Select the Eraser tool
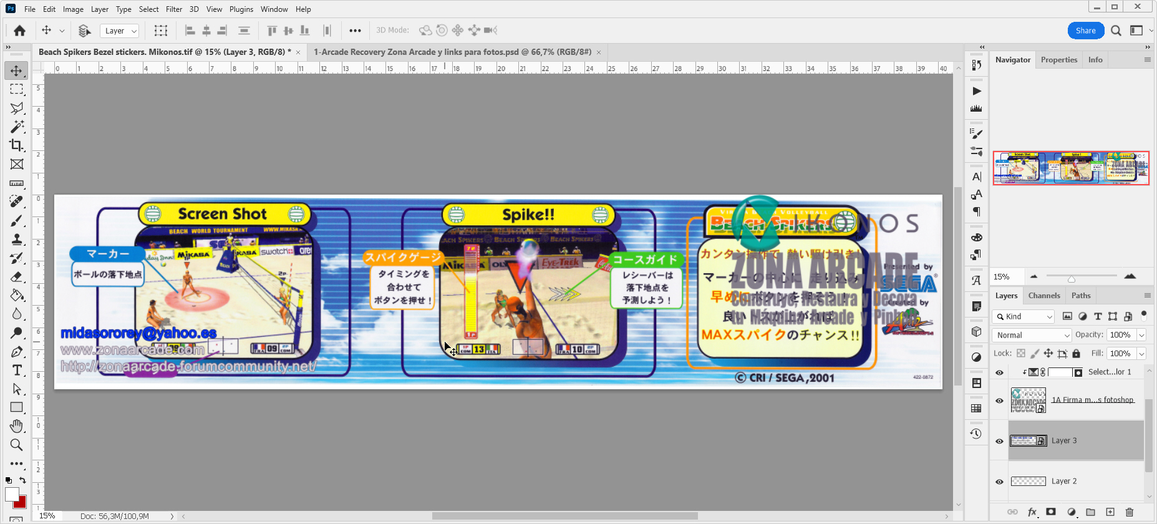 tap(17, 276)
